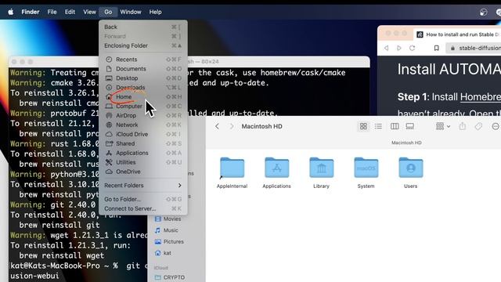Image resolution: width=501 pixels, height=282 pixels.
Task: Choose Connect to Server… menu entry
Action: tap(142, 208)
